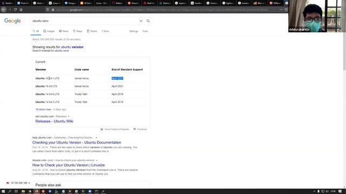Clear the search box with the X icon
This screenshot has height=194, width=346.
(141, 21)
